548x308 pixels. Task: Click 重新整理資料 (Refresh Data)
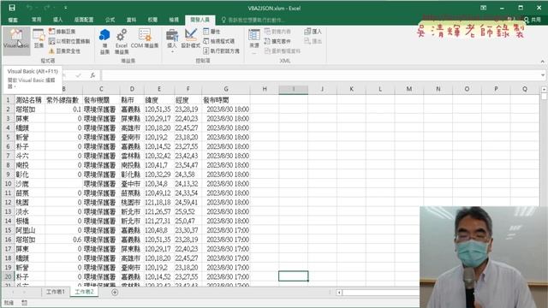point(283,51)
